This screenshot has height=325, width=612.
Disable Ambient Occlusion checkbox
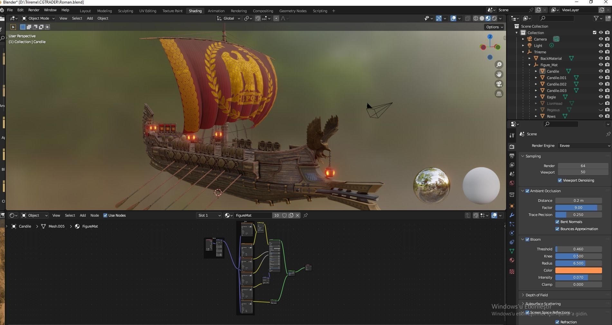point(527,191)
